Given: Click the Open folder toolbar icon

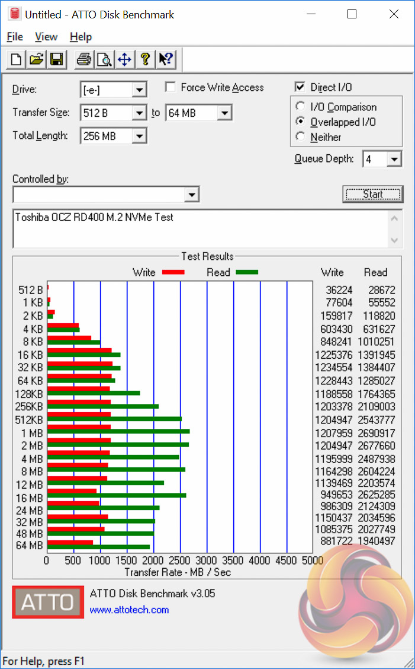Looking at the screenshot, I should 37,59.
